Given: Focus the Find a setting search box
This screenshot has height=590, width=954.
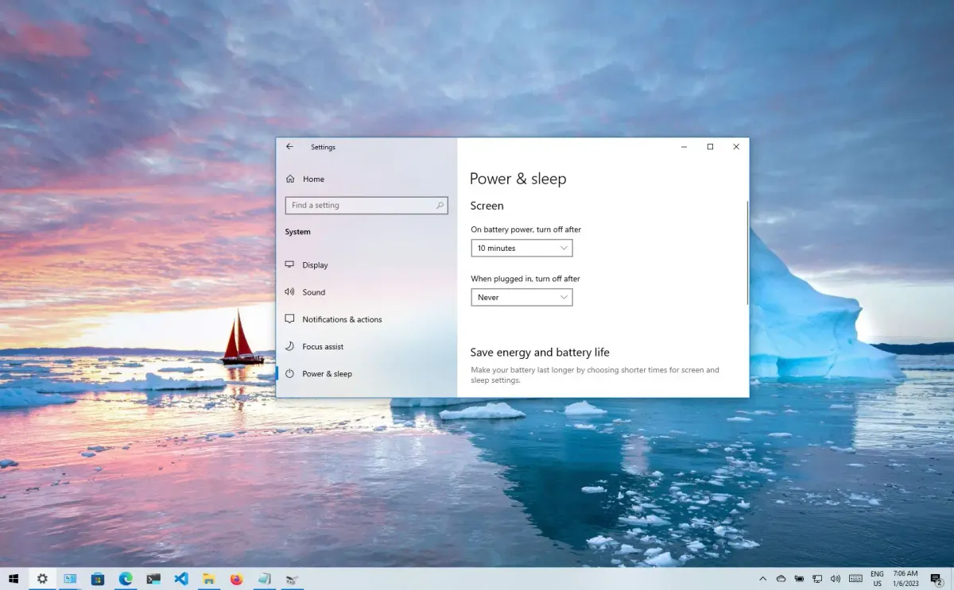Looking at the screenshot, I should click(x=366, y=205).
